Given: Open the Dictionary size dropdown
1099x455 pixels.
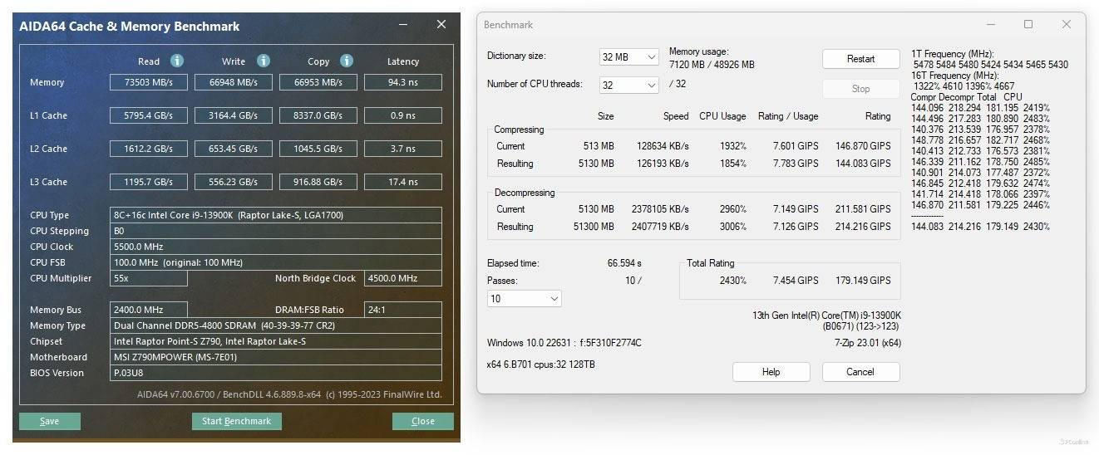Looking at the screenshot, I should 628,57.
